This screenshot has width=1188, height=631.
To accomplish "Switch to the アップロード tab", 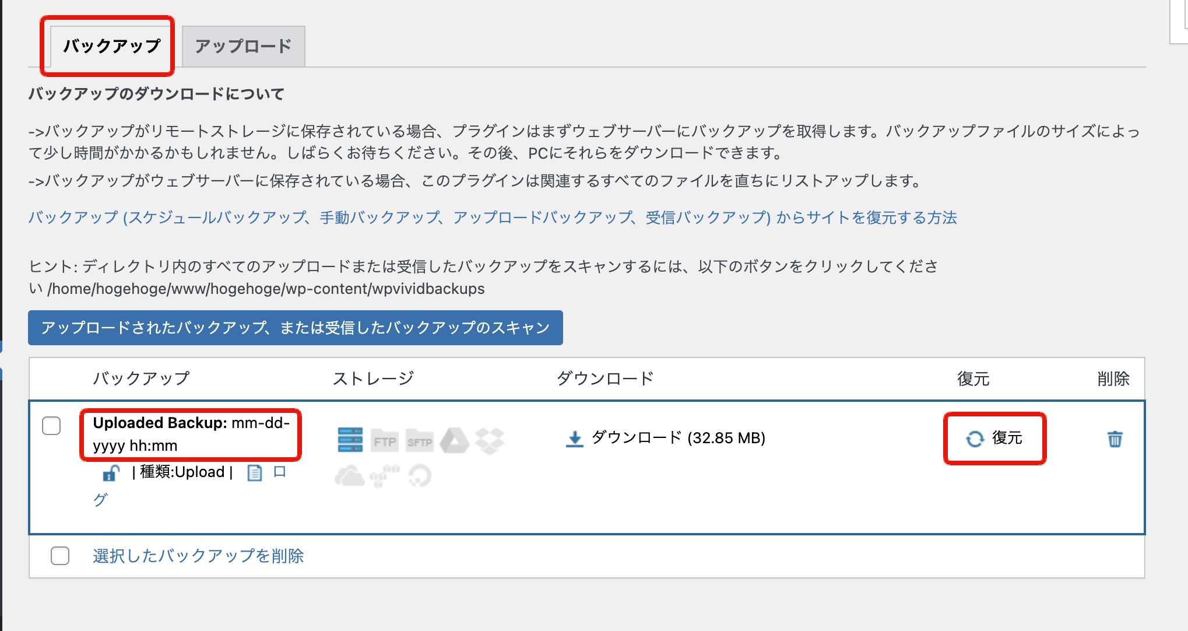I will click(243, 46).
